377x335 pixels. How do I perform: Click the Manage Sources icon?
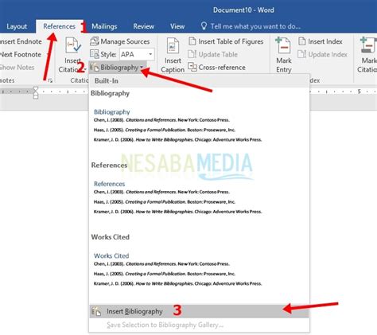tap(95, 41)
